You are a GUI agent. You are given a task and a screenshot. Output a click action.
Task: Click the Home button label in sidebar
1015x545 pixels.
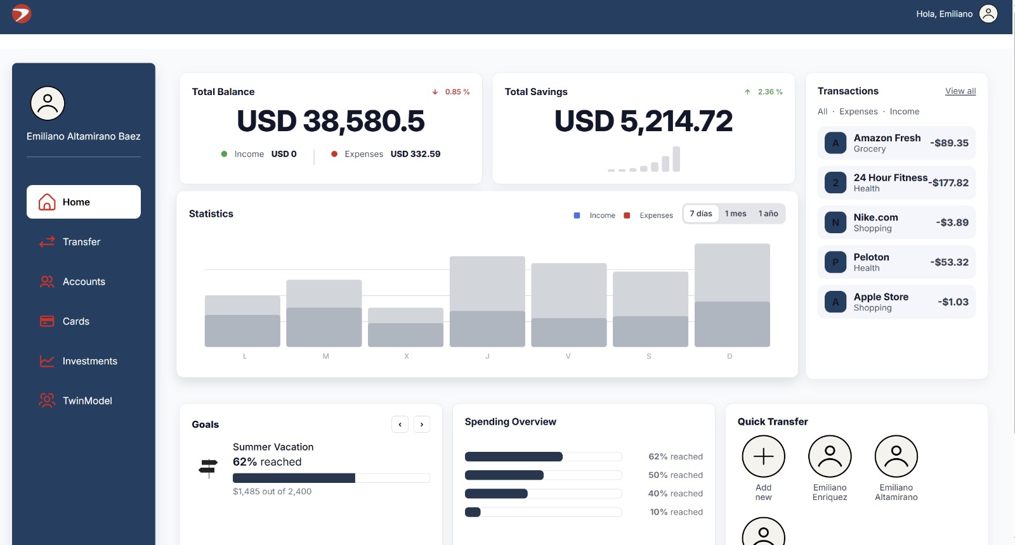point(76,202)
